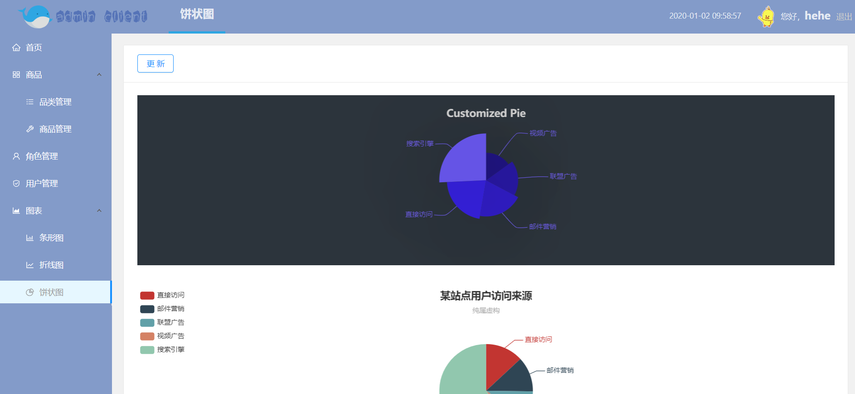Toggle 搜索引擎 green legend swatch
This screenshot has height=394, width=855.
coord(147,350)
